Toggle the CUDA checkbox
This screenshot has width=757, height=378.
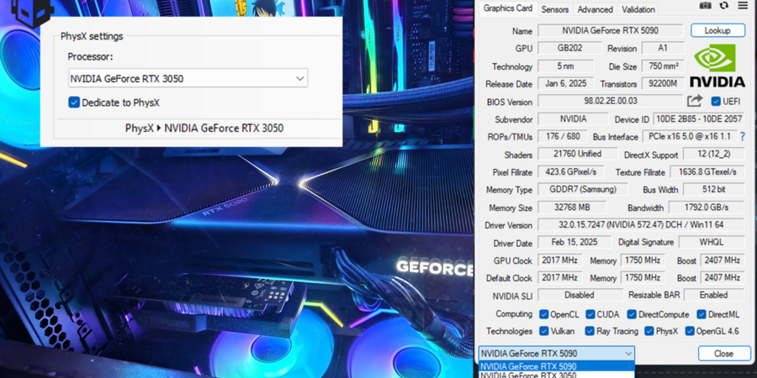pyautogui.click(x=590, y=314)
